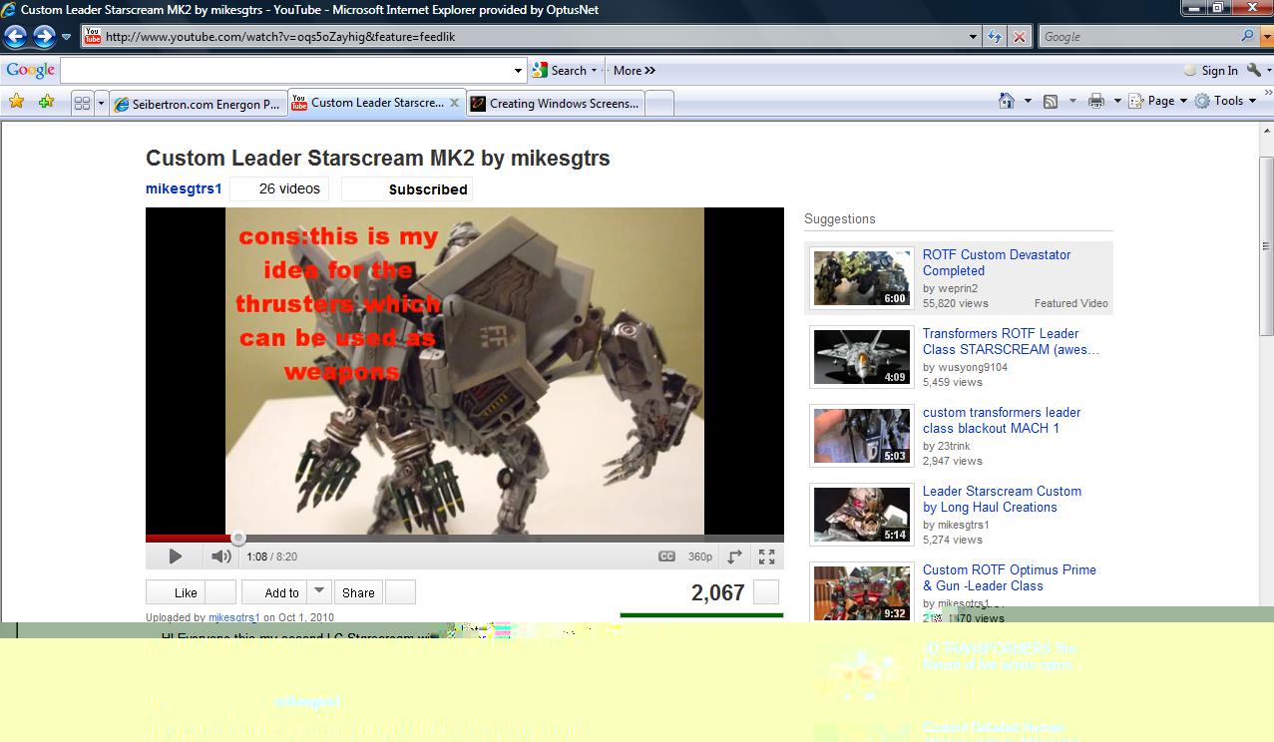This screenshot has height=742, width=1274.
Task: Click the Add to Favorites star-plus icon
Action: pos(46,102)
